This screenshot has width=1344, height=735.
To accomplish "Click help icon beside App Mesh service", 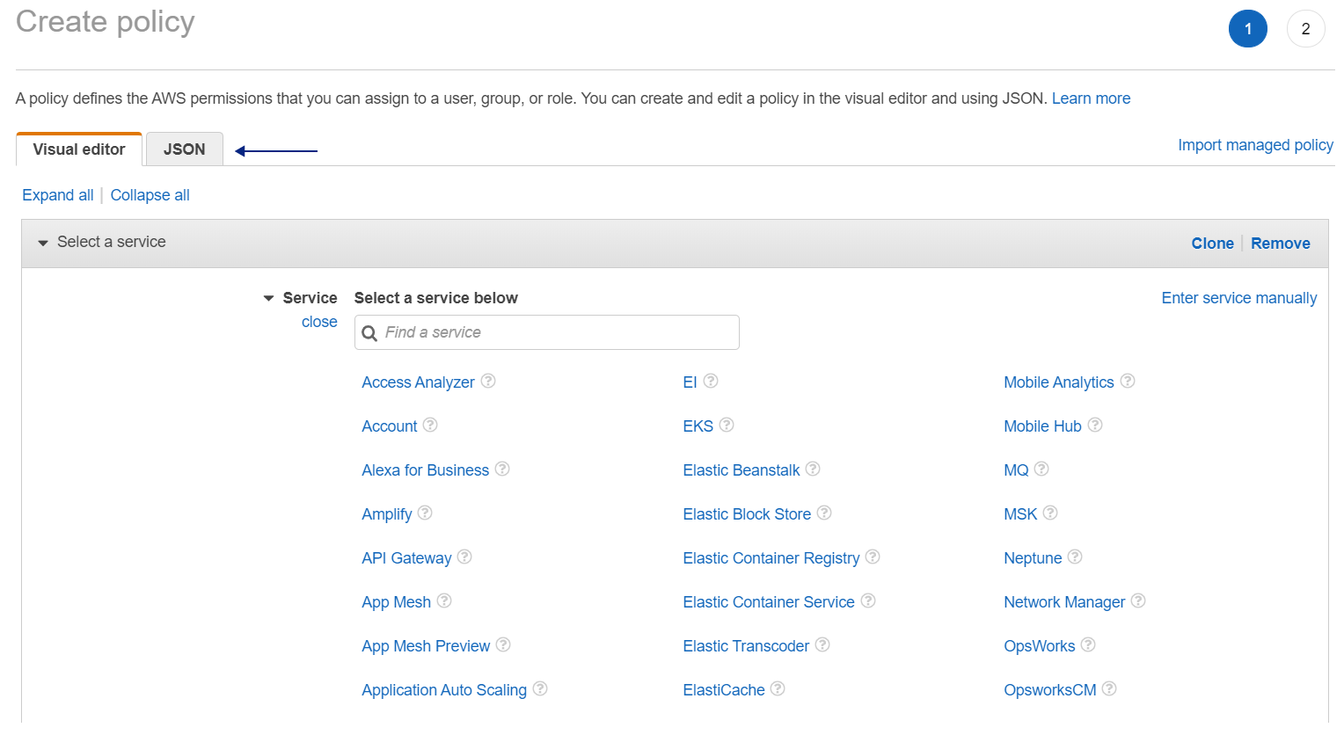I will pos(444,600).
